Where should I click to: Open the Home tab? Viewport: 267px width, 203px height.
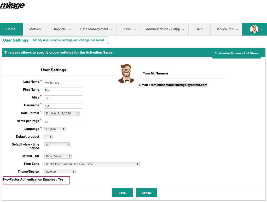click(11, 29)
